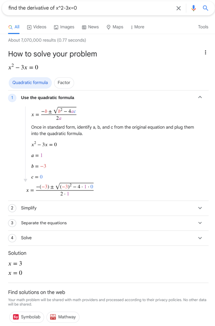Screen dimensions: 215x326
Task: Expand the Solve step chevron
Action: (x=200, y=238)
